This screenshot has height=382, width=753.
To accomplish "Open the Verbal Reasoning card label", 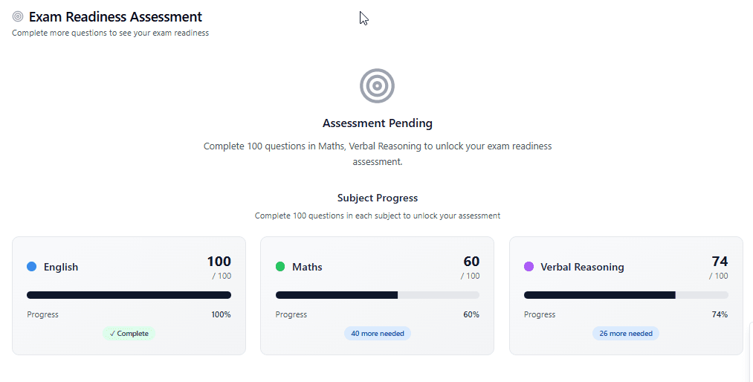I will point(582,268).
